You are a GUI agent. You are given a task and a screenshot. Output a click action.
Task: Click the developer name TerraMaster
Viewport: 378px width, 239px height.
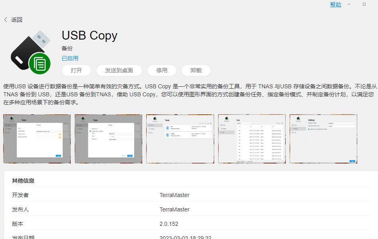point(175,195)
